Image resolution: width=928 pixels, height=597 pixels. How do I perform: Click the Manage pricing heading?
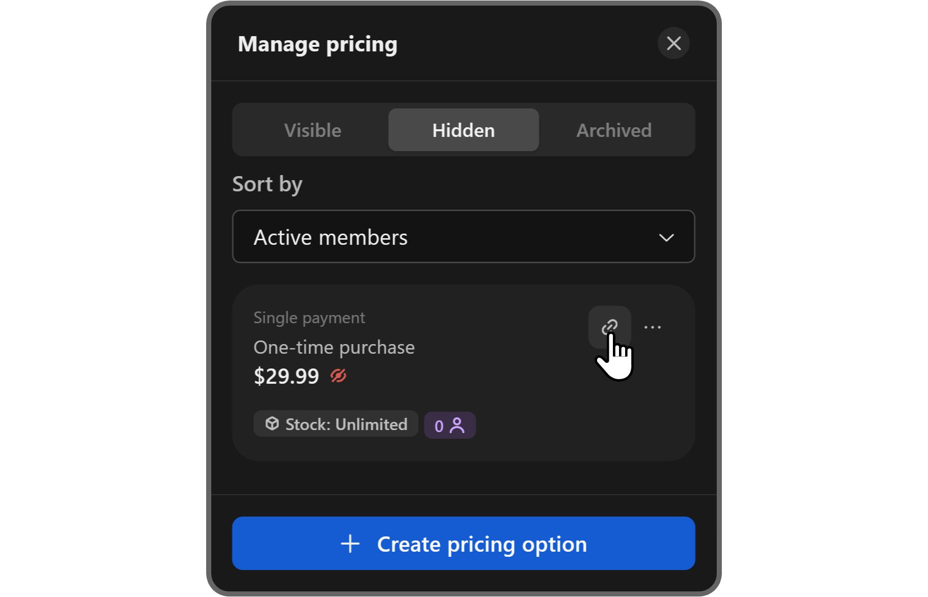[318, 44]
